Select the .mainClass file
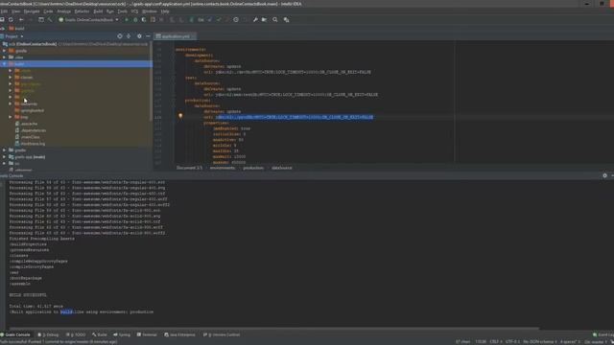Image resolution: width=614 pixels, height=345 pixels. tap(30, 137)
